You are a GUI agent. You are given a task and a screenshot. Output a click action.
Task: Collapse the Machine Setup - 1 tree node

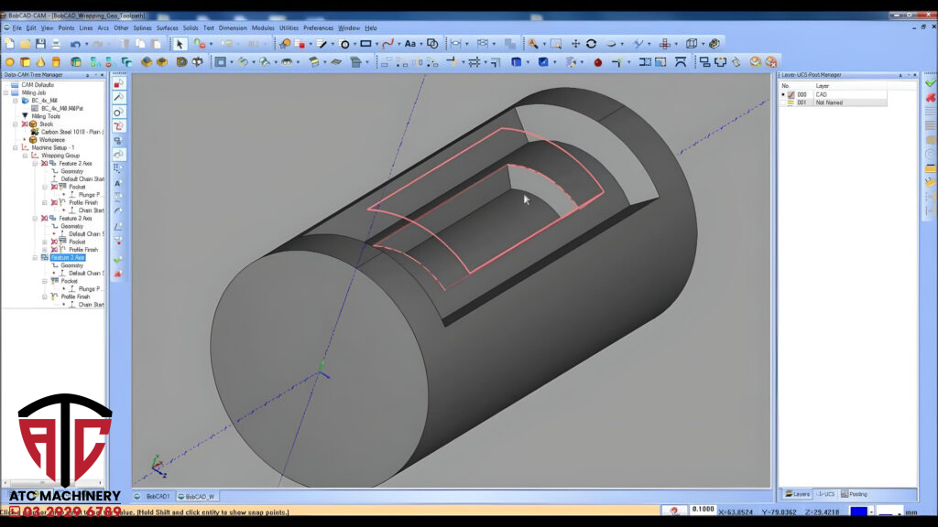coord(15,147)
